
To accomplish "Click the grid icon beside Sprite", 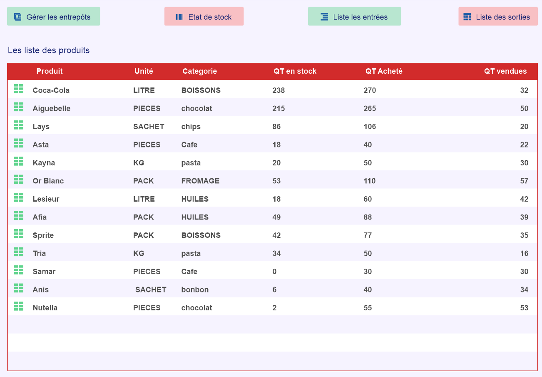I will click(x=19, y=233).
